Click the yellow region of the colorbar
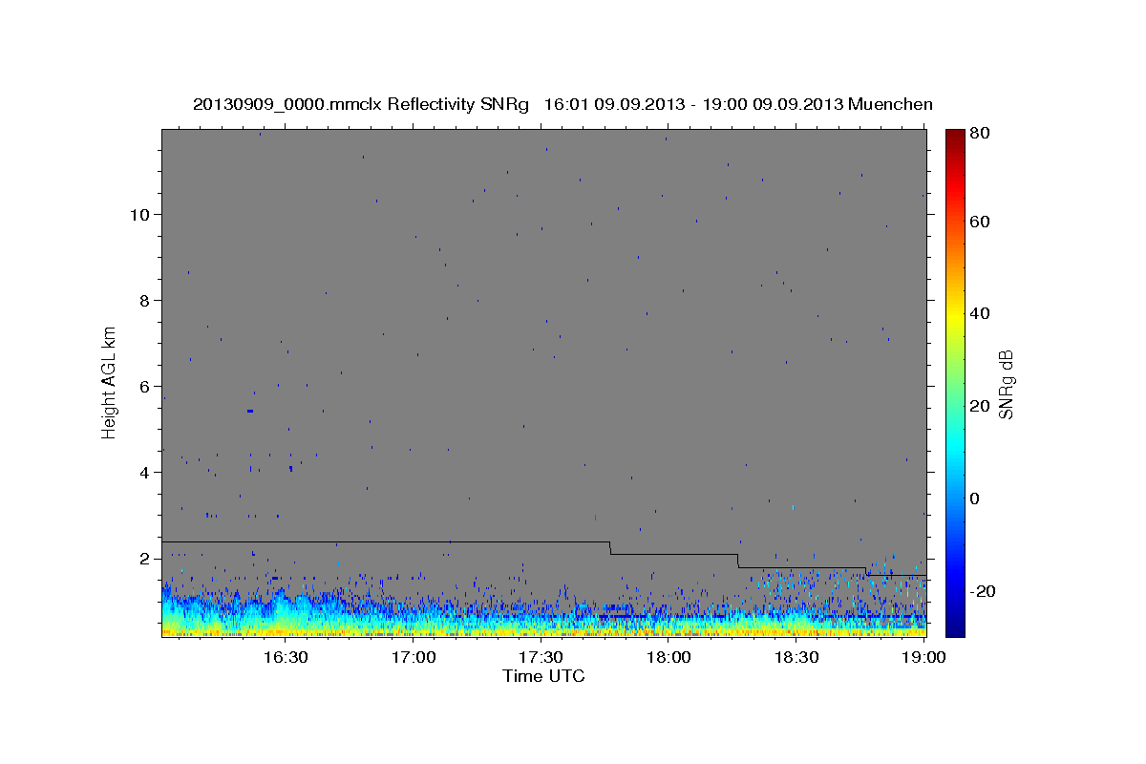1146x764 pixels. tap(955, 315)
